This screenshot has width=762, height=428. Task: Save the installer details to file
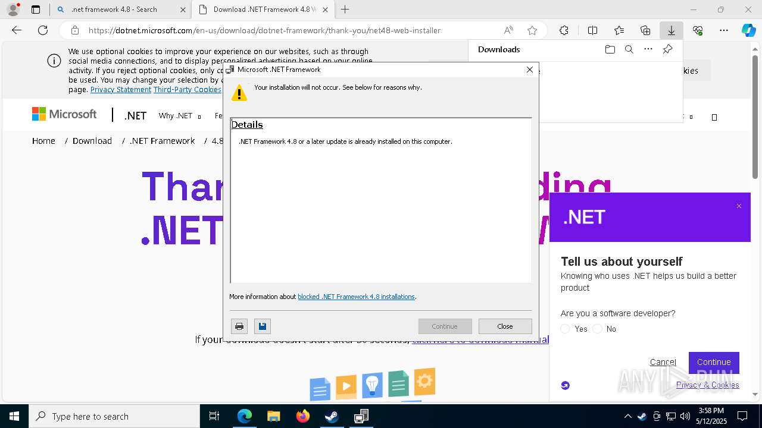coord(263,326)
